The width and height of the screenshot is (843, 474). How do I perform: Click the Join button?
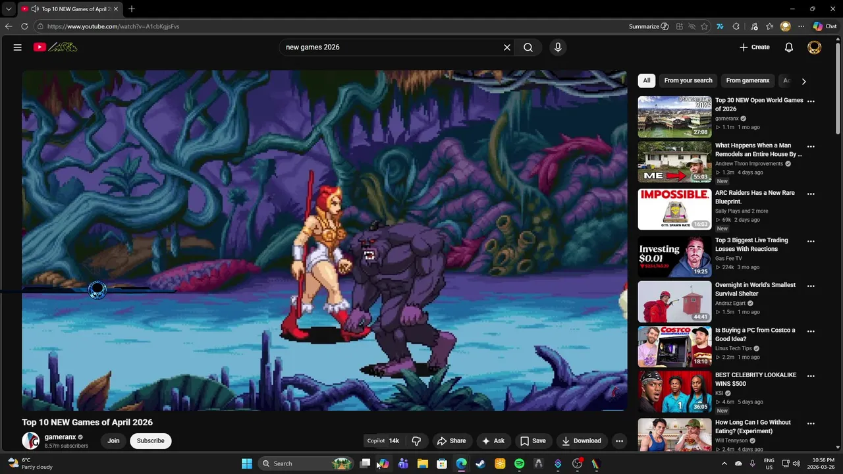pos(113,440)
